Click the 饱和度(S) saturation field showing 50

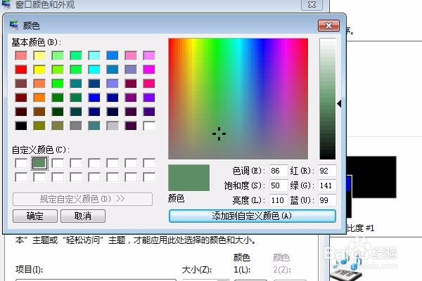tap(279, 185)
